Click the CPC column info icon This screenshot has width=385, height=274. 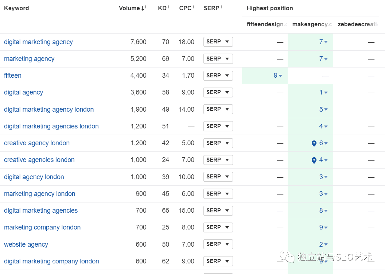coord(194,7)
